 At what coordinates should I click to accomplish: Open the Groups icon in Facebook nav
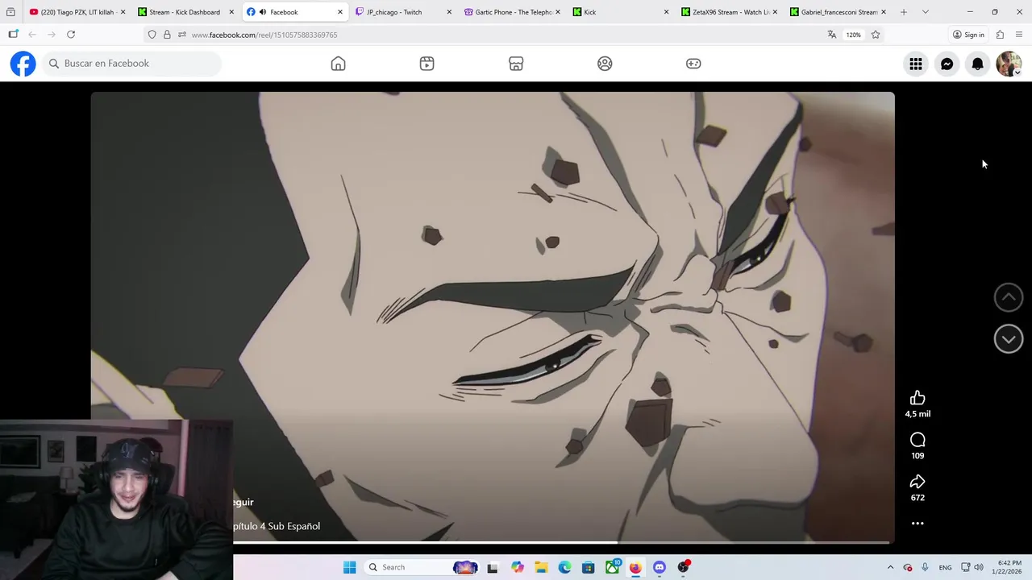pyautogui.click(x=605, y=64)
